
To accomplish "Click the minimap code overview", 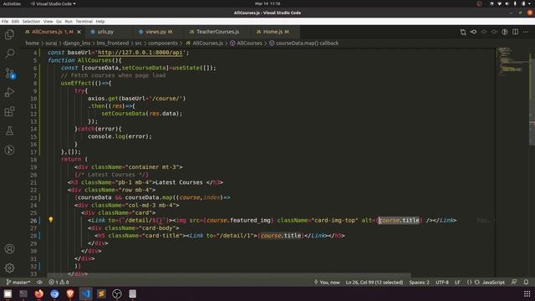I will tap(512, 61).
